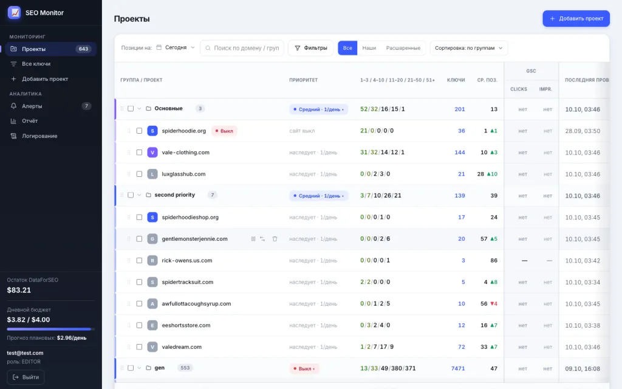Collapse the gen group chevron

click(x=139, y=368)
